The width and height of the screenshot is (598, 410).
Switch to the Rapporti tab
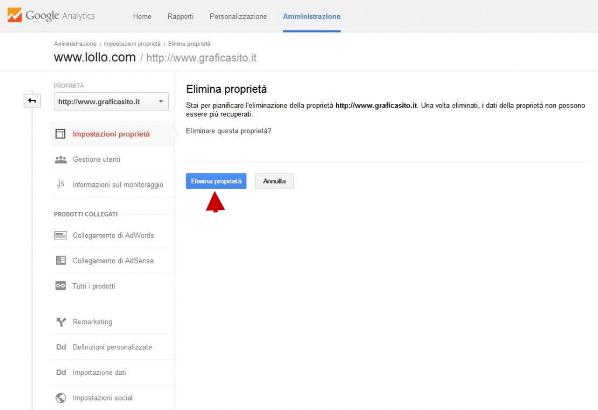(x=180, y=16)
